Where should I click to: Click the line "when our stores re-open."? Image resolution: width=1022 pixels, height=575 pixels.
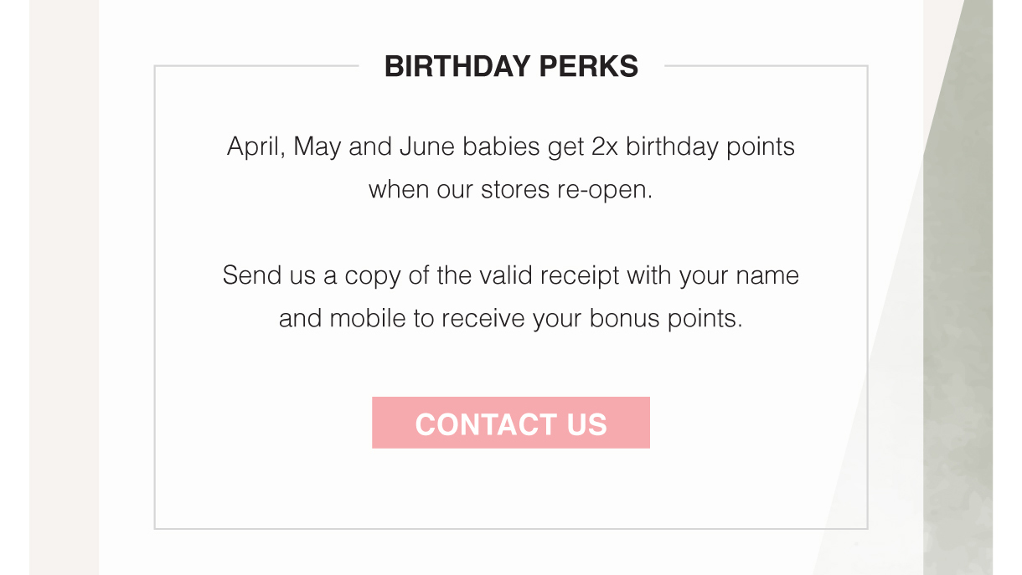click(510, 190)
